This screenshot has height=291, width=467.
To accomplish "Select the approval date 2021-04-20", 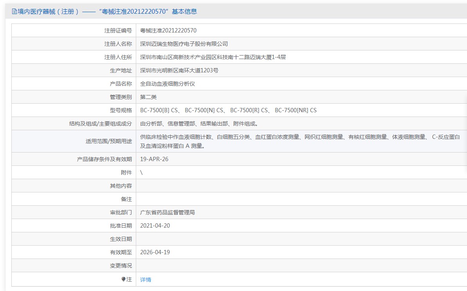I will point(155,226).
